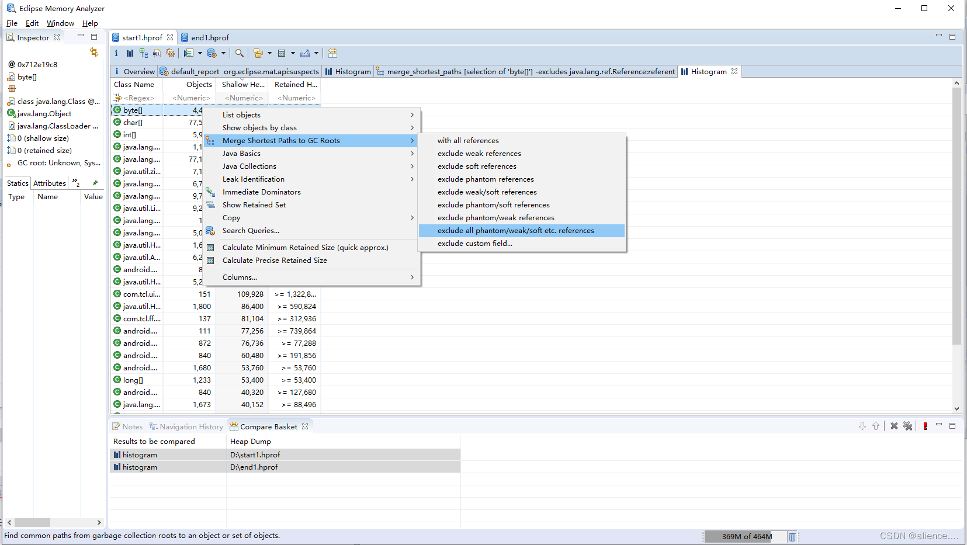Image resolution: width=967 pixels, height=545 pixels.
Task: Expand query browser dropdown arrow
Action: (x=223, y=53)
